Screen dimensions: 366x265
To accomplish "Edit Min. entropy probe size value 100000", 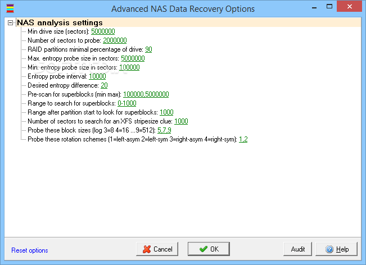I will (x=129, y=67).
